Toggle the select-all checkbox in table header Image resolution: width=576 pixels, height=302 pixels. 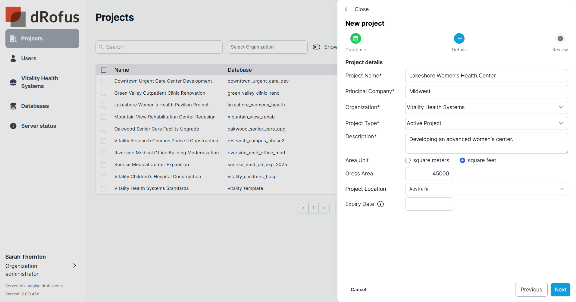[x=104, y=70]
